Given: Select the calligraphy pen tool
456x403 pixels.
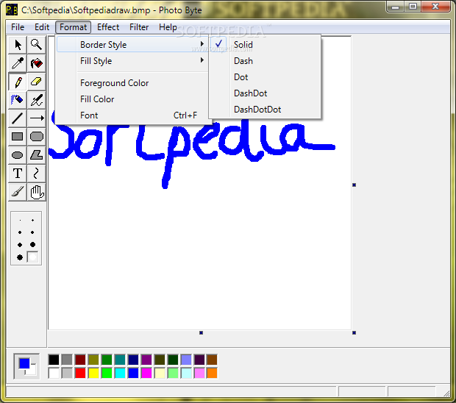Looking at the screenshot, I should pos(36,100).
